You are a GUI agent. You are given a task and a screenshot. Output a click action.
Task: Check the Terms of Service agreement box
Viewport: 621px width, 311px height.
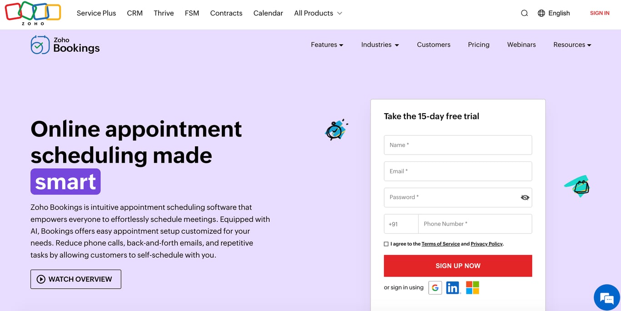pyautogui.click(x=386, y=244)
